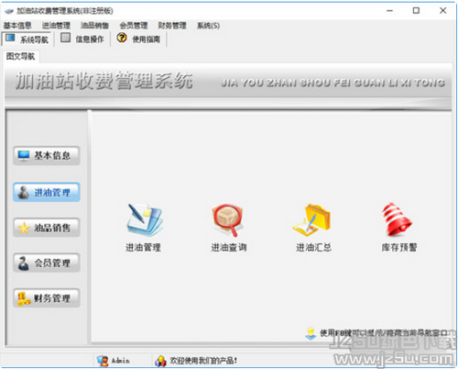
Task: Open the 系统(S) menu
Action: click(x=208, y=26)
